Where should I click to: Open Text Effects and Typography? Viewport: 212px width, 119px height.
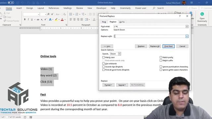50,20
